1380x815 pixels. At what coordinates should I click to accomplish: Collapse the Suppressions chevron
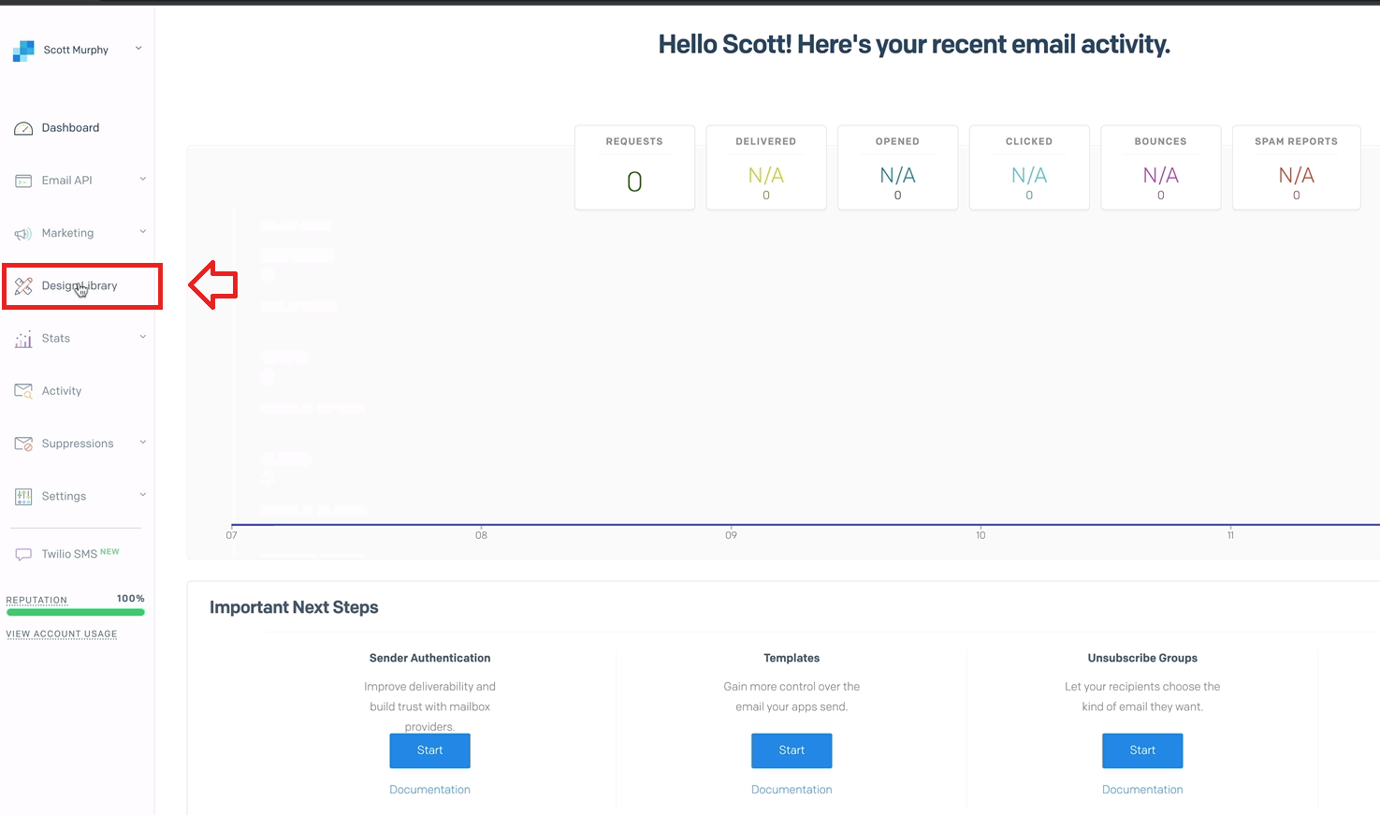tap(142, 442)
